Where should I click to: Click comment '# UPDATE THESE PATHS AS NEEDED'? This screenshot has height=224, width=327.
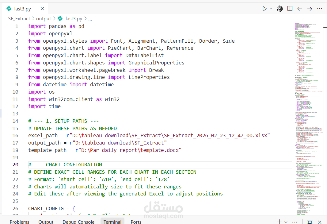coord(72,128)
